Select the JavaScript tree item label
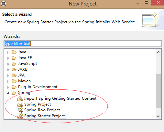This screenshot has width=164, height=132. tap(27, 64)
